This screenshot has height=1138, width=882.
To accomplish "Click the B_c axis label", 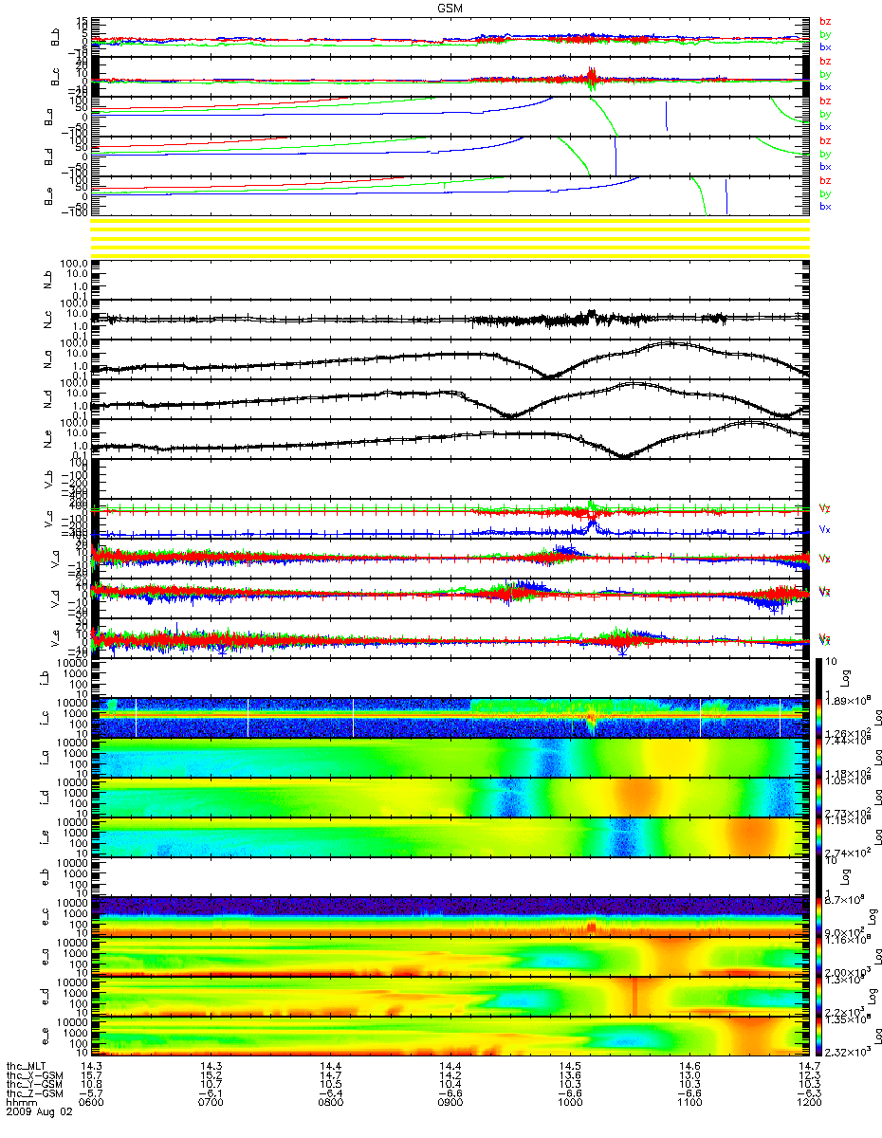I will (x=57, y=76).
